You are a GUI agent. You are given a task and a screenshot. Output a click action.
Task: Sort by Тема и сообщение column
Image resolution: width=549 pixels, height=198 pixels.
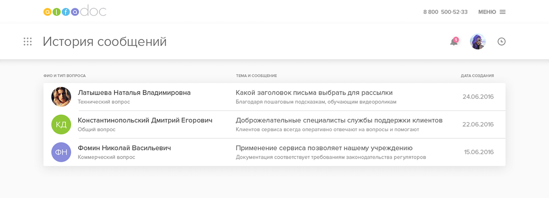coord(256,75)
